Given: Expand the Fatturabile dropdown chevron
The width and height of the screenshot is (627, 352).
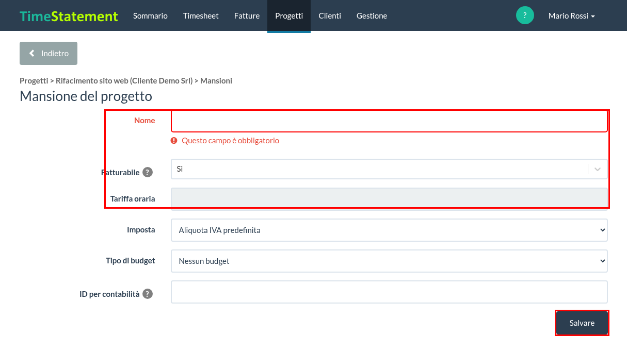Looking at the screenshot, I should (x=598, y=169).
